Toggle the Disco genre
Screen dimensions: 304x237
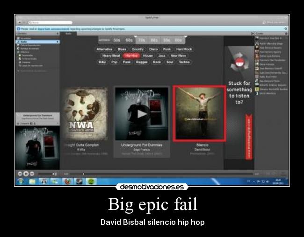pyautogui.click(x=153, y=49)
